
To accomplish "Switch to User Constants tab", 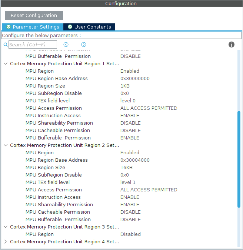I will 89,27.
